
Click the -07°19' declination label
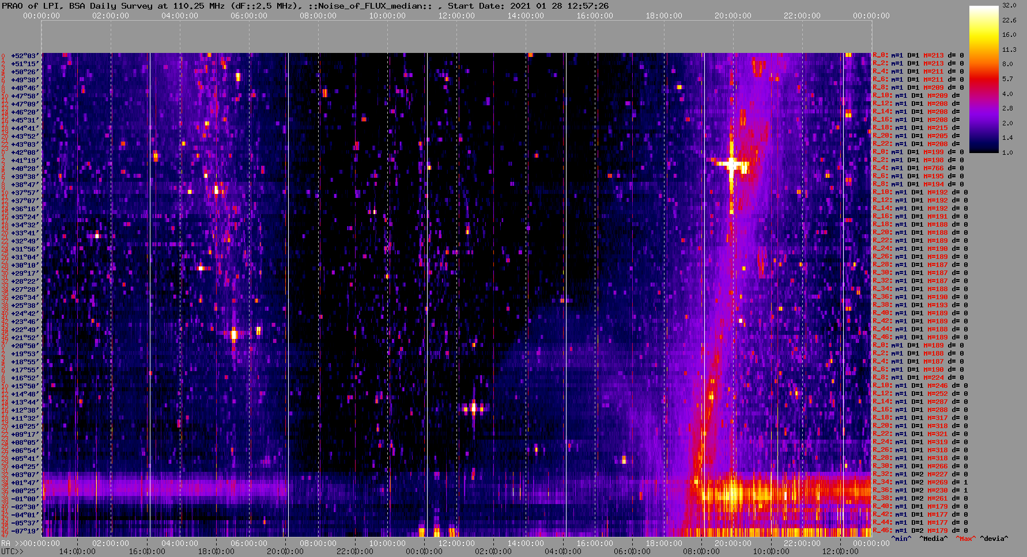25,531
